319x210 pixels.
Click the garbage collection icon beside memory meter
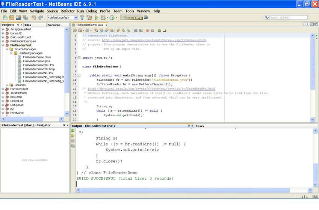[146, 17]
